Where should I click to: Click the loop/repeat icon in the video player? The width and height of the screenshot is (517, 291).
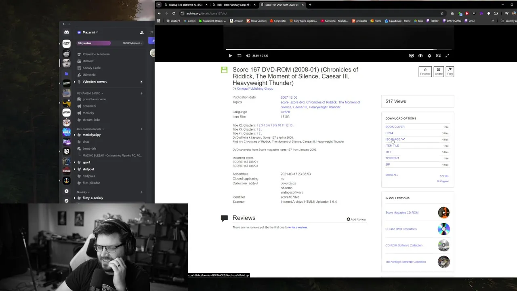[x=239, y=56]
